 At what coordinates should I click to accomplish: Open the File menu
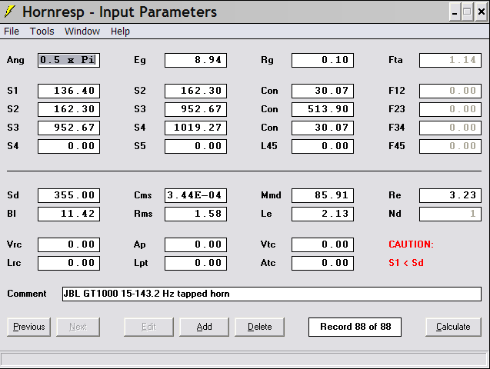pos(12,32)
